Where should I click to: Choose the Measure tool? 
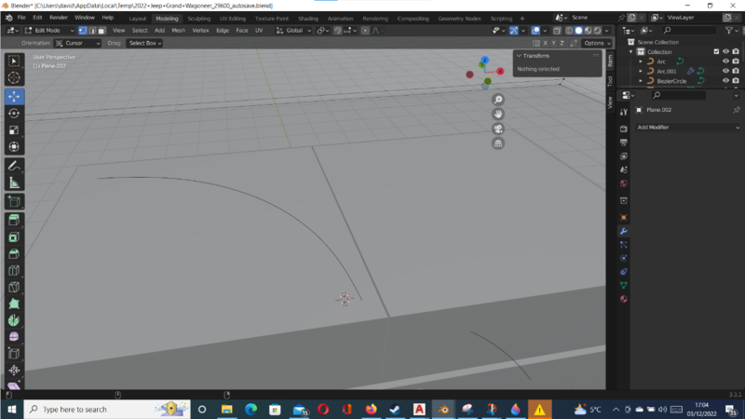tap(14, 183)
